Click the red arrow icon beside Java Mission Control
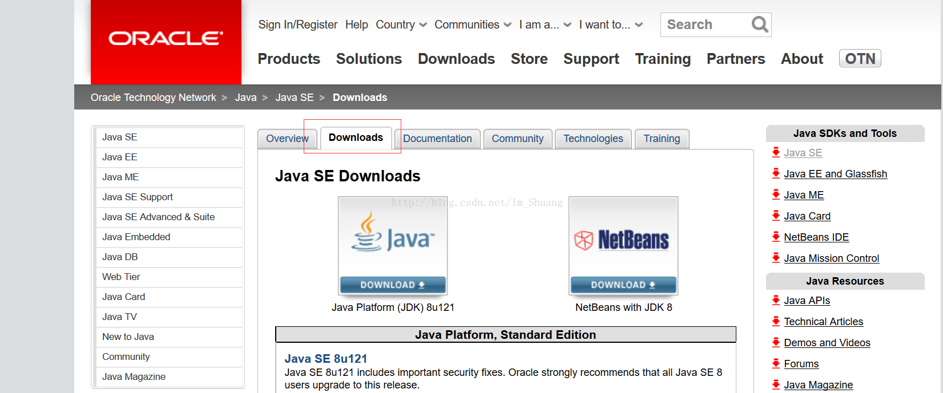The height and width of the screenshot is (393, 943). 776,258
